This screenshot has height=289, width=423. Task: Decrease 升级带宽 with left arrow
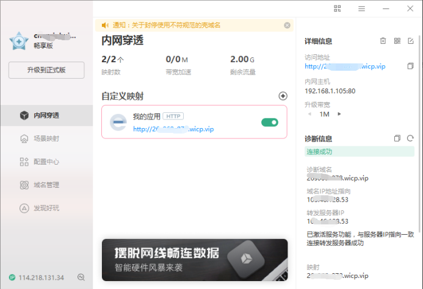[309, 114]
